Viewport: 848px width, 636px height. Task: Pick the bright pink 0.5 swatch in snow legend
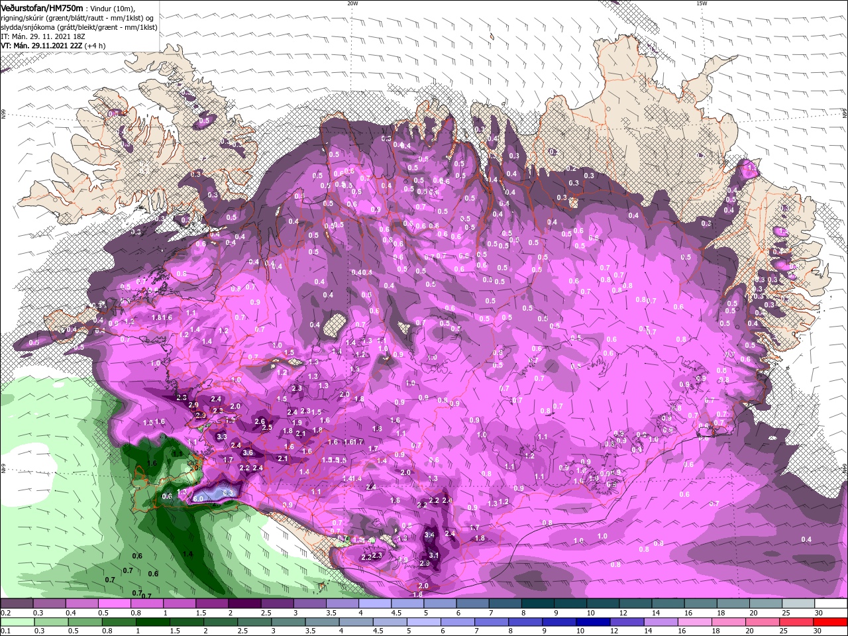[115, 604]
